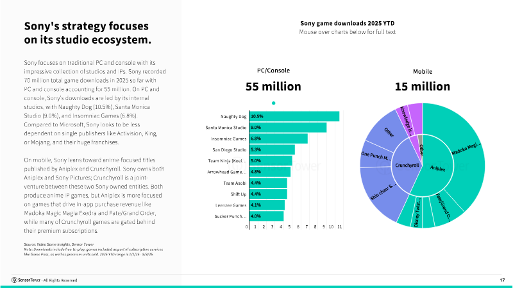Click the 'Team Asobi' axis label
The image size is (513, 288).
click(x=235, y=183)
